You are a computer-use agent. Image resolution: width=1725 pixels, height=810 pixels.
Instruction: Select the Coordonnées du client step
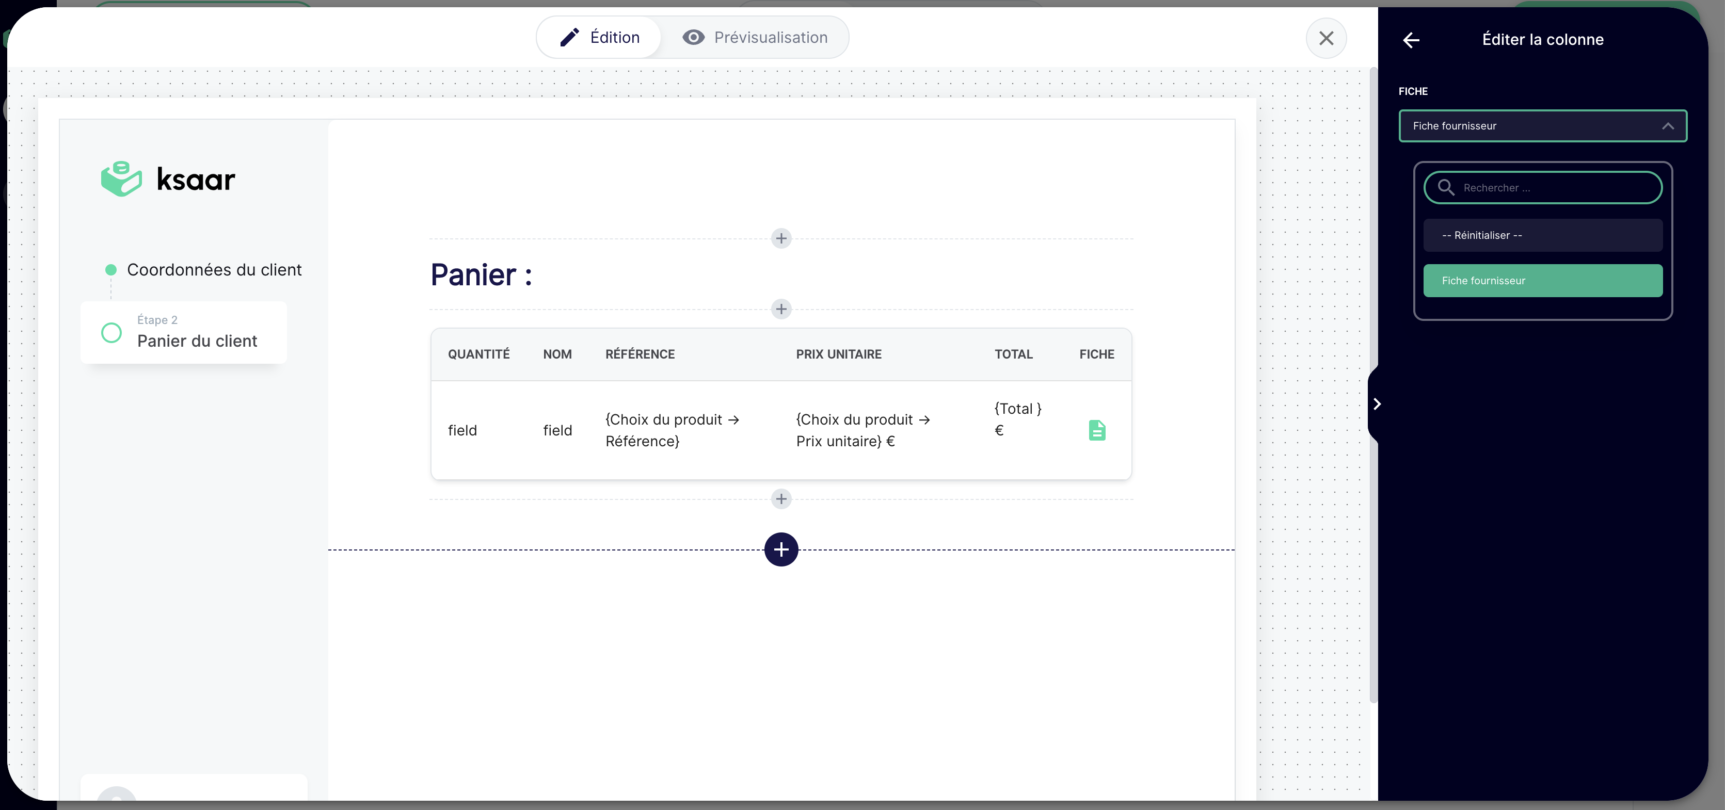[214, 270]
